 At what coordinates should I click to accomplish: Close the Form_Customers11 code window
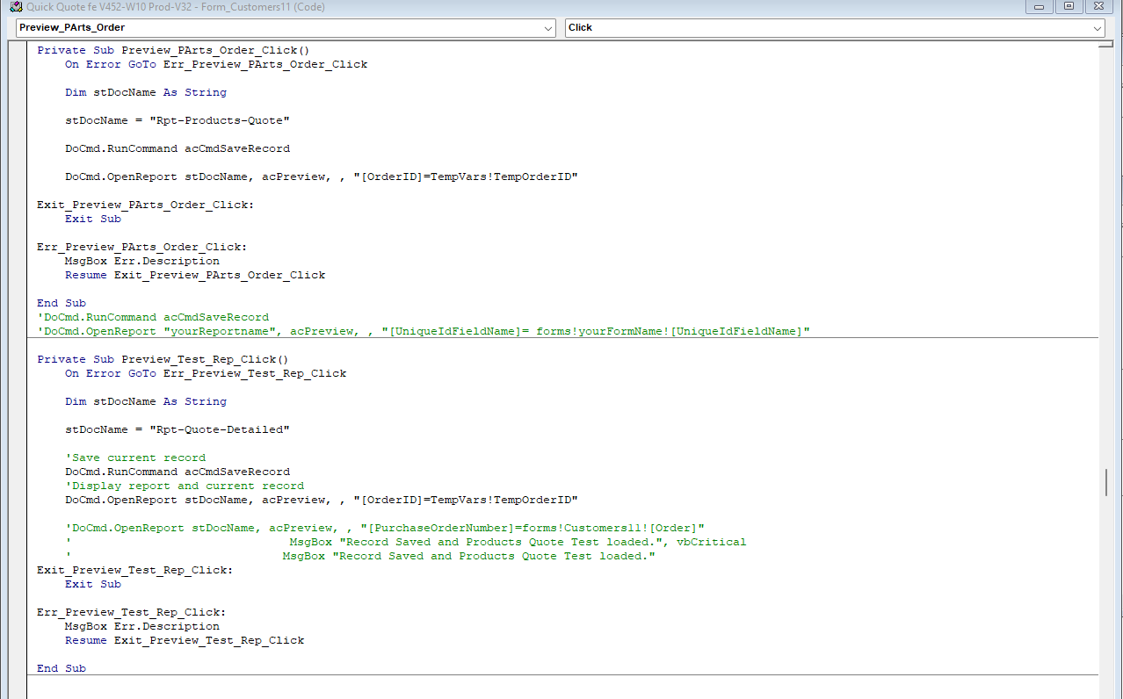pos(1097,6)
